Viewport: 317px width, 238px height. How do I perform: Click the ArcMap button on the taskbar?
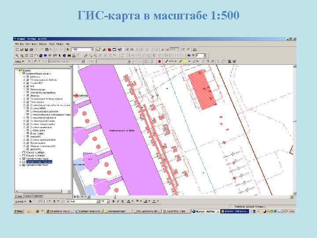click(x=205, y=211)
